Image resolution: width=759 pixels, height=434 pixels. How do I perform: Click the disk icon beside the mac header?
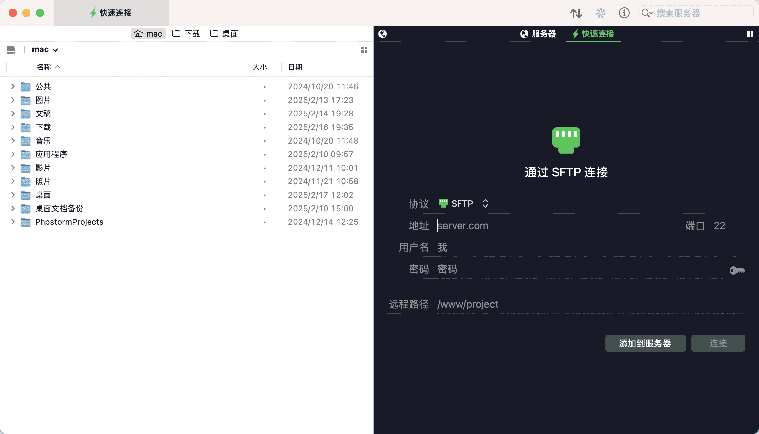tap(11, 49)
